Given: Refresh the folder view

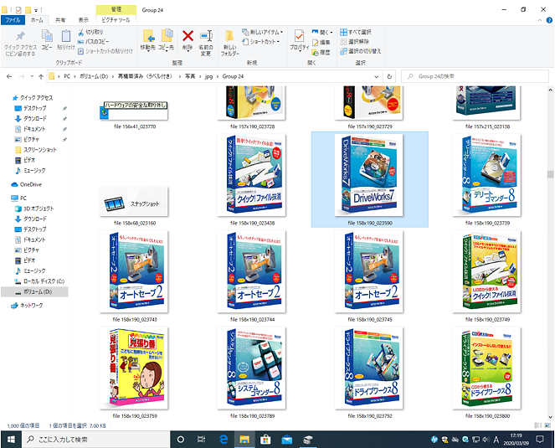Looking at the screenshot, I should coord(389,76).
